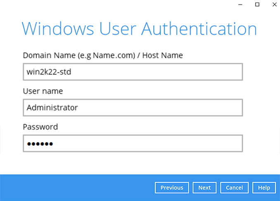Place cursor in the "Administrator" text
Viewport: 280px width, 201px height.
[52, 108]
